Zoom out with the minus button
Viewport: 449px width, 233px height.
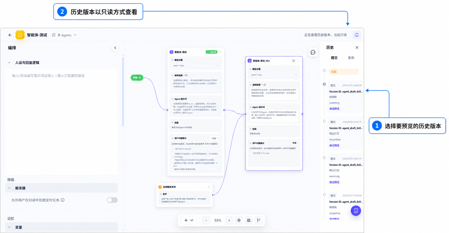point(206,220)
